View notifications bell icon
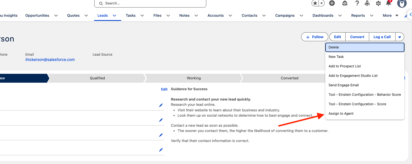412x164 pixels. coord(388,3)
